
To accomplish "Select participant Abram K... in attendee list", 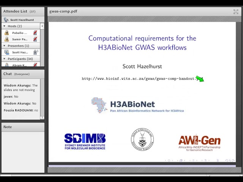I will tap(21, 65).
